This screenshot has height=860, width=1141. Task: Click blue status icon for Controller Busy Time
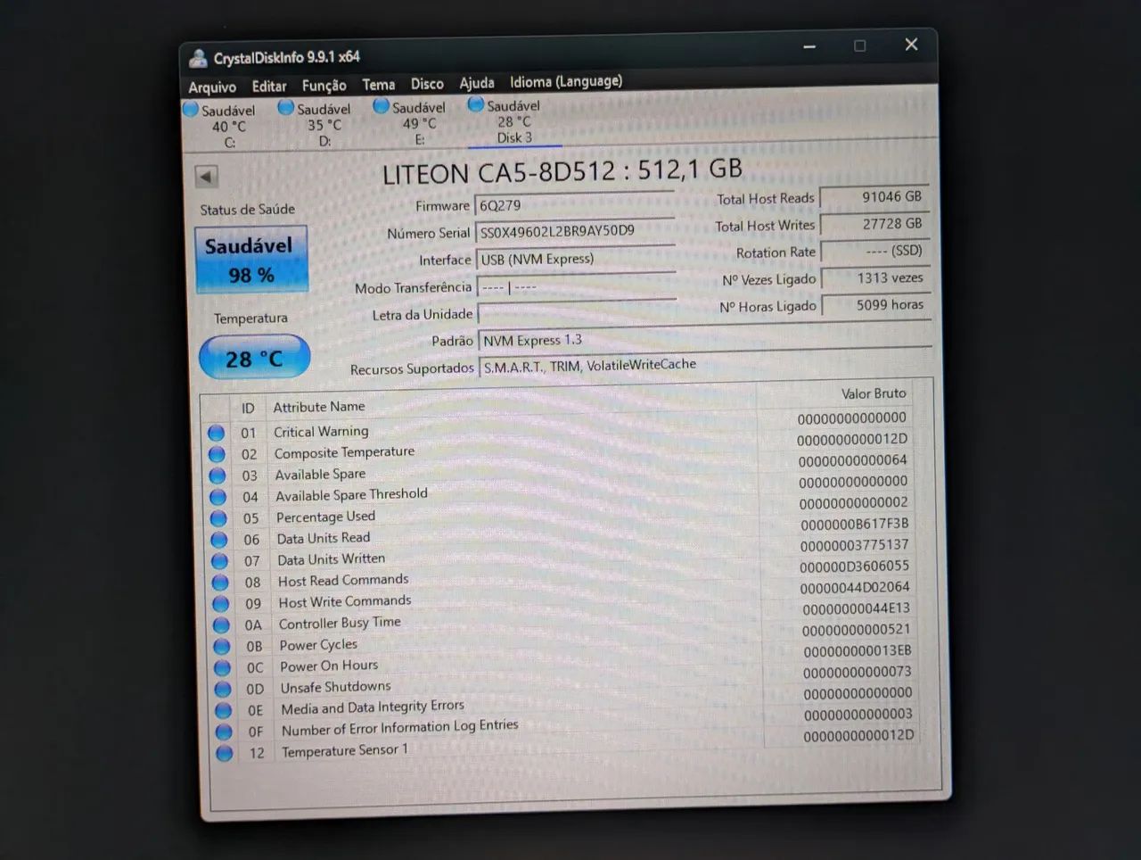tap(221, 625)
